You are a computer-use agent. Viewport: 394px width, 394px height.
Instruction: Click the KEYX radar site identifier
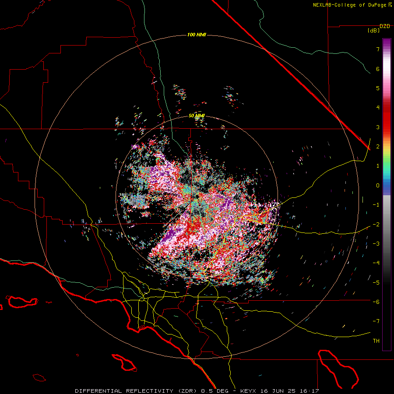[x=249, y=391]
